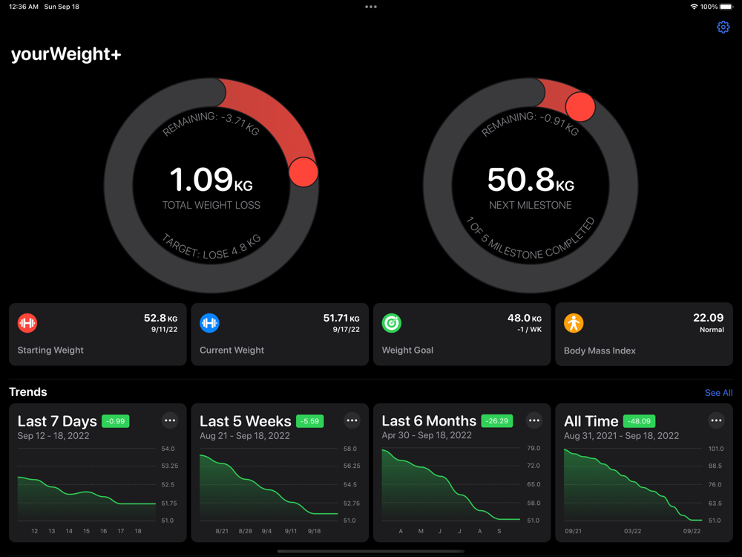Screen dimensions: 742x557
Task: Tap the 51.71 KG current weight value
Action: [x=341, y=318]
